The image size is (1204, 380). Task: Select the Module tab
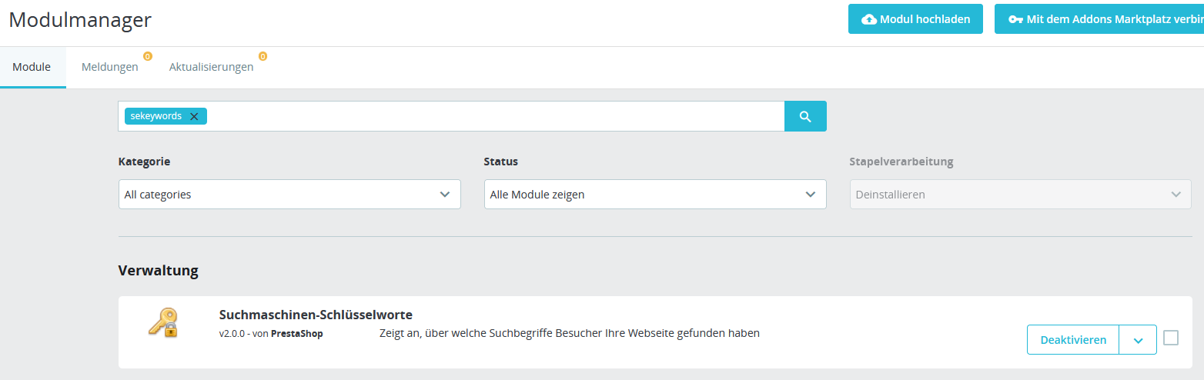[x=32, y=67]
